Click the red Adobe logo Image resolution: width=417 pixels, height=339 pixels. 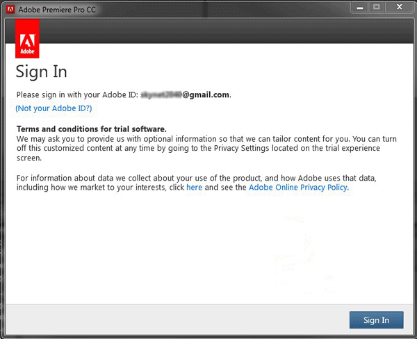point(27,38)
